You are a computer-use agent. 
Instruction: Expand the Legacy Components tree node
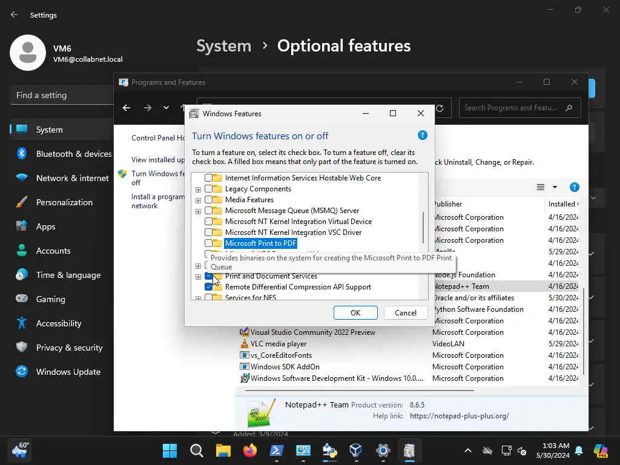point(198,190)
